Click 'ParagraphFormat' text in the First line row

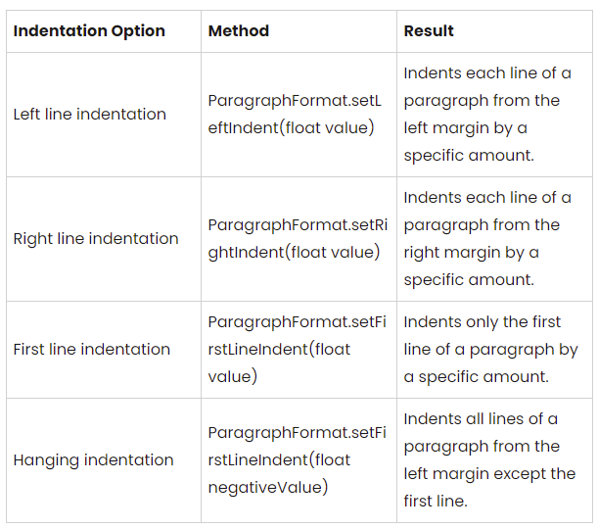coord(271,322)
